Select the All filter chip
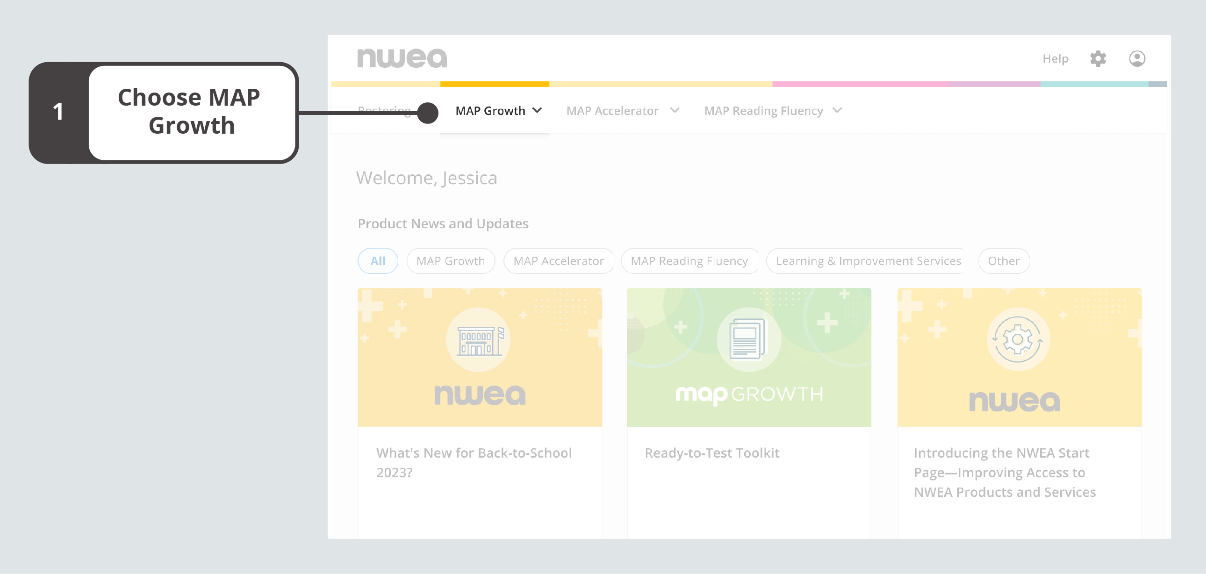Screen dimensions: 1206x574 [378, 261]
